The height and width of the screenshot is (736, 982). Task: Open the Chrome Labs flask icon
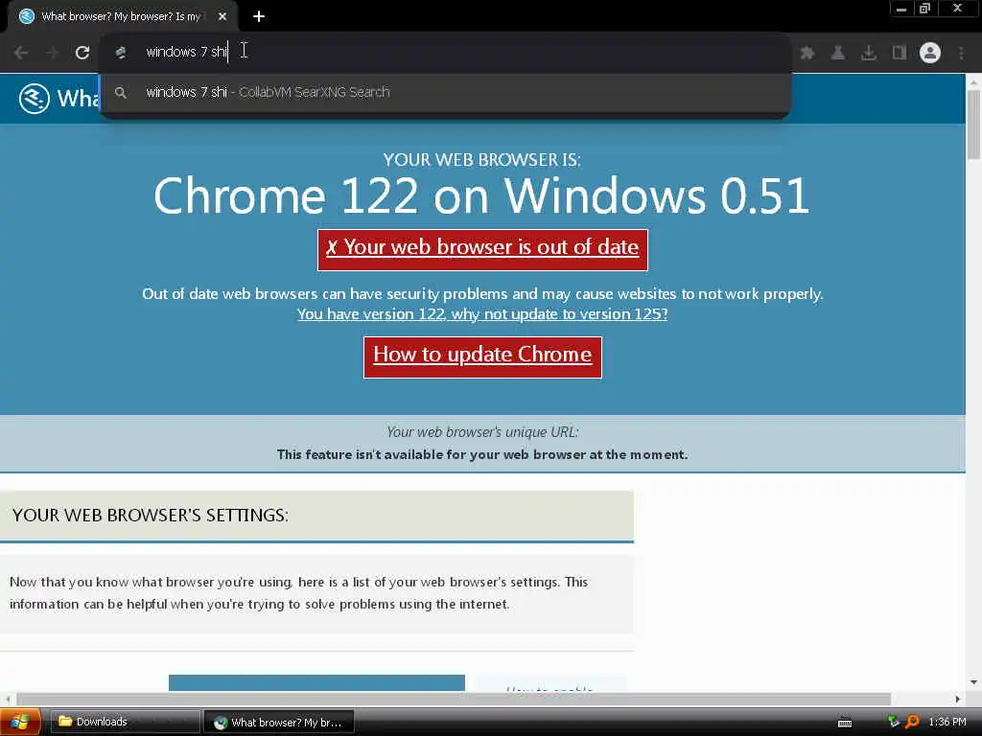pyautogui.click(x=838, y=53)
